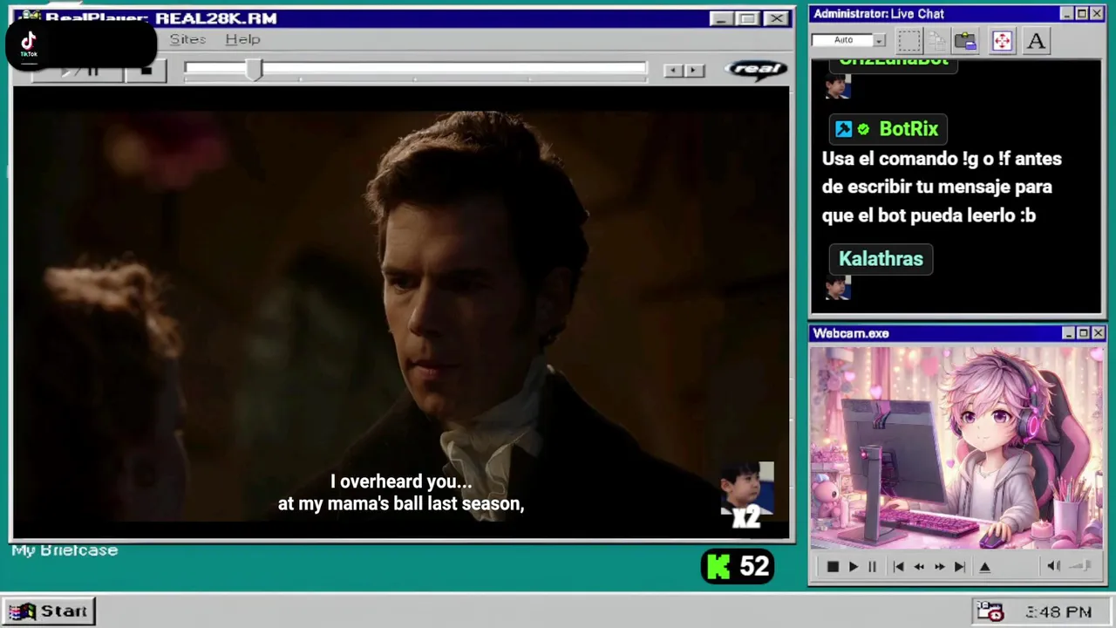Open the Help menu in RealPlayer

pyautogui.click(x=242, y=39)
